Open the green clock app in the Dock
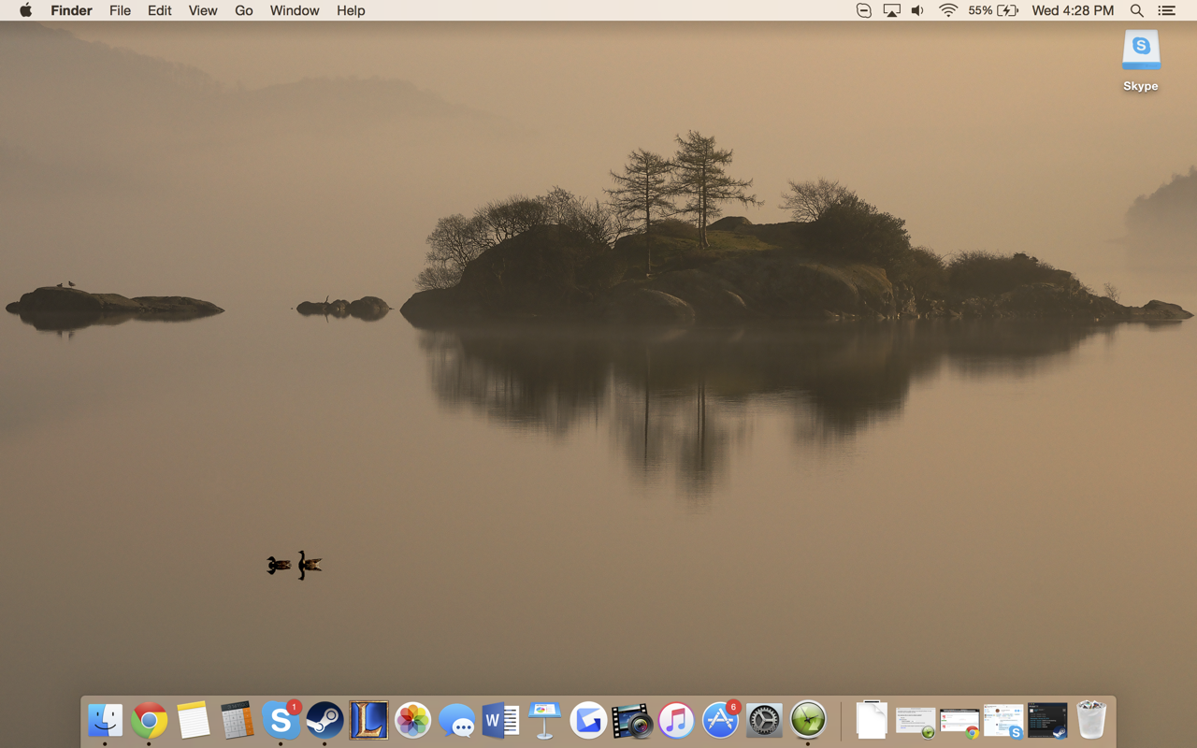 point(808,721)
